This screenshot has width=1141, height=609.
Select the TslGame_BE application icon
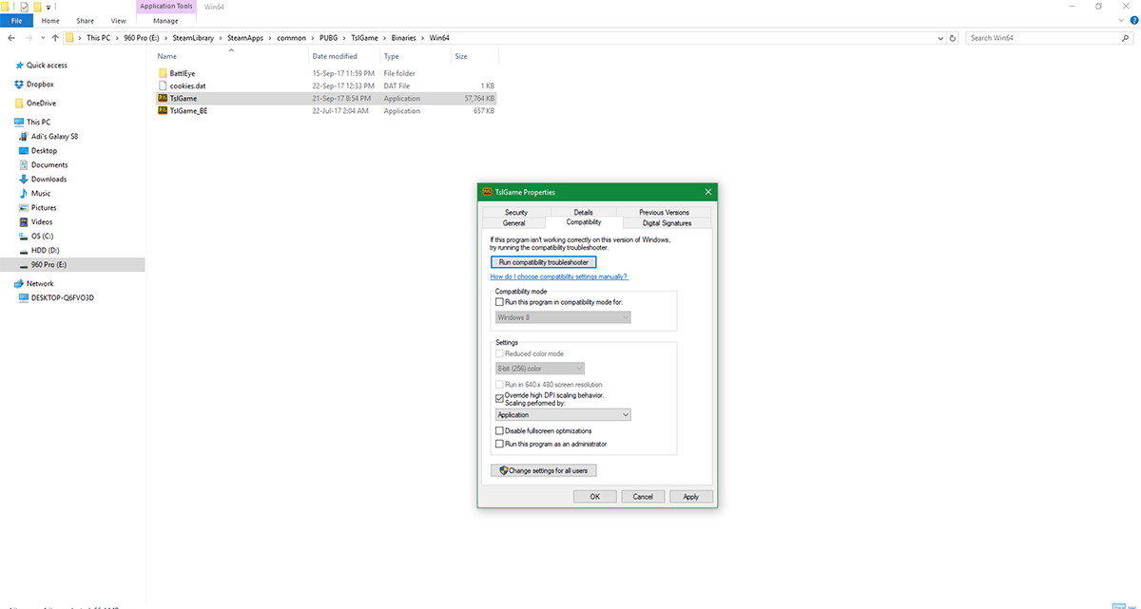163,110
